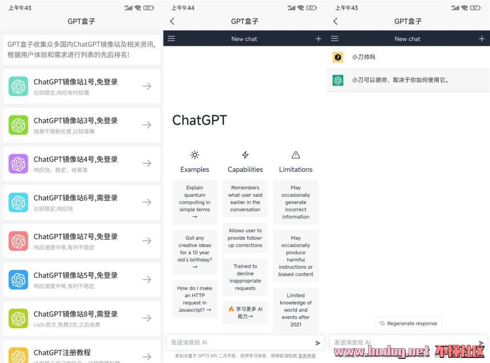Go back from the right GPT盒子 screen
Viewport: 490px width, 363px height.
336,21
